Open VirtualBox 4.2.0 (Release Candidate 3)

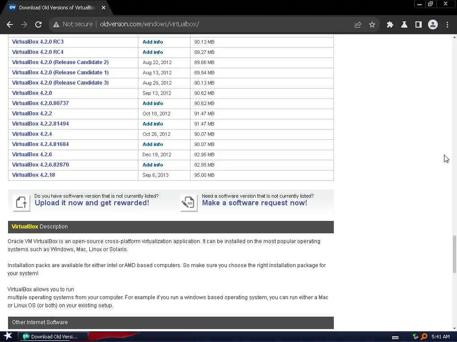60,82
